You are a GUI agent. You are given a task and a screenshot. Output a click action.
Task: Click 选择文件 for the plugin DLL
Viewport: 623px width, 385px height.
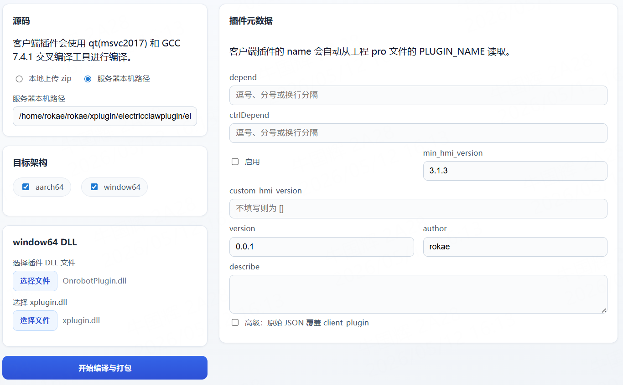[35, 281]
